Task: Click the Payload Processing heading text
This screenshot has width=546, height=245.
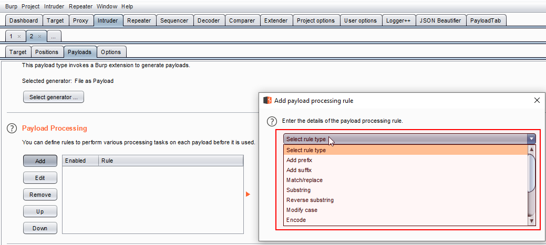Action: 54,128
